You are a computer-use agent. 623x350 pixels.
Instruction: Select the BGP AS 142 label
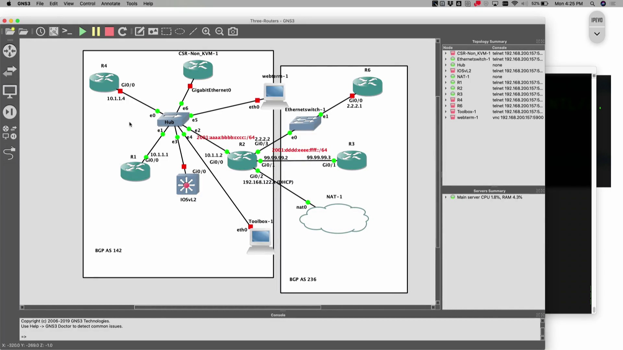[108, 251]
